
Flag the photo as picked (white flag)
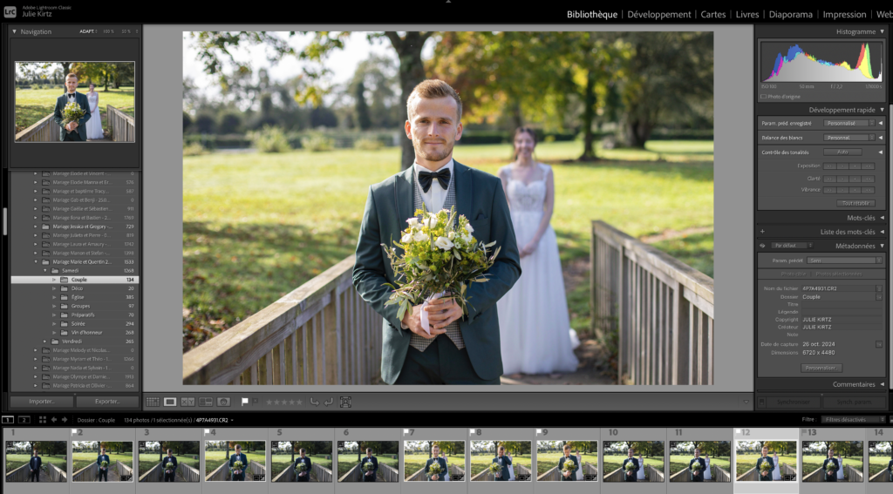point(245,402)
